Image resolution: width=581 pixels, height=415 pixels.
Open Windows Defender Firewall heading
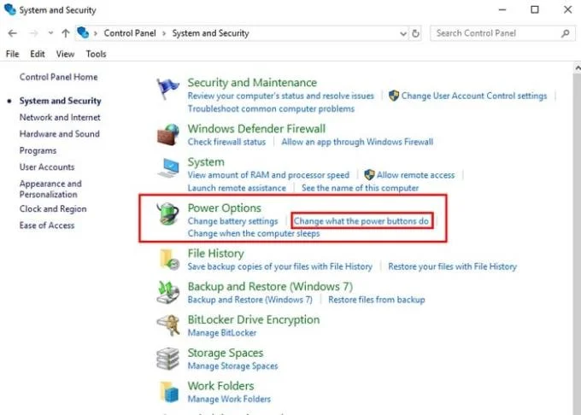256,129
